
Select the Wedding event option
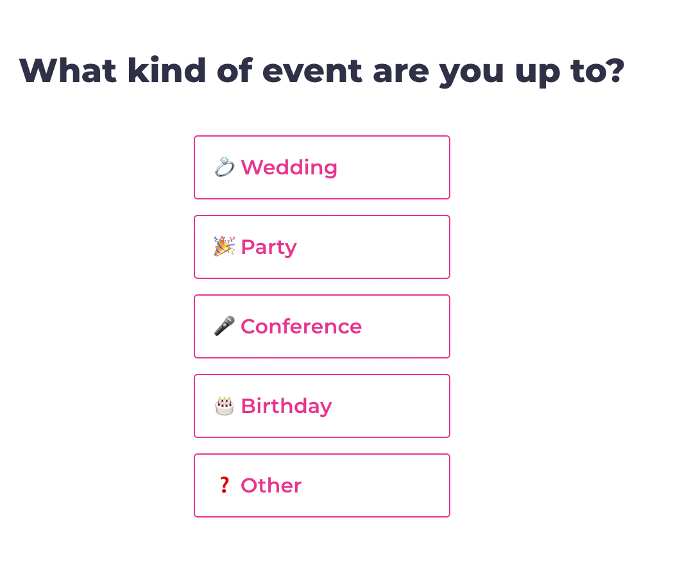point(321,167)
